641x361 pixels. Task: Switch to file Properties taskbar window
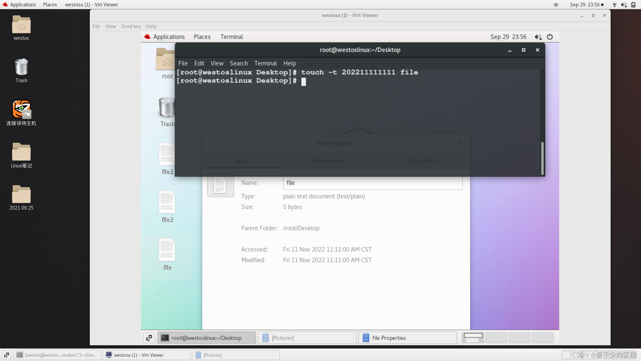(407, 338)
